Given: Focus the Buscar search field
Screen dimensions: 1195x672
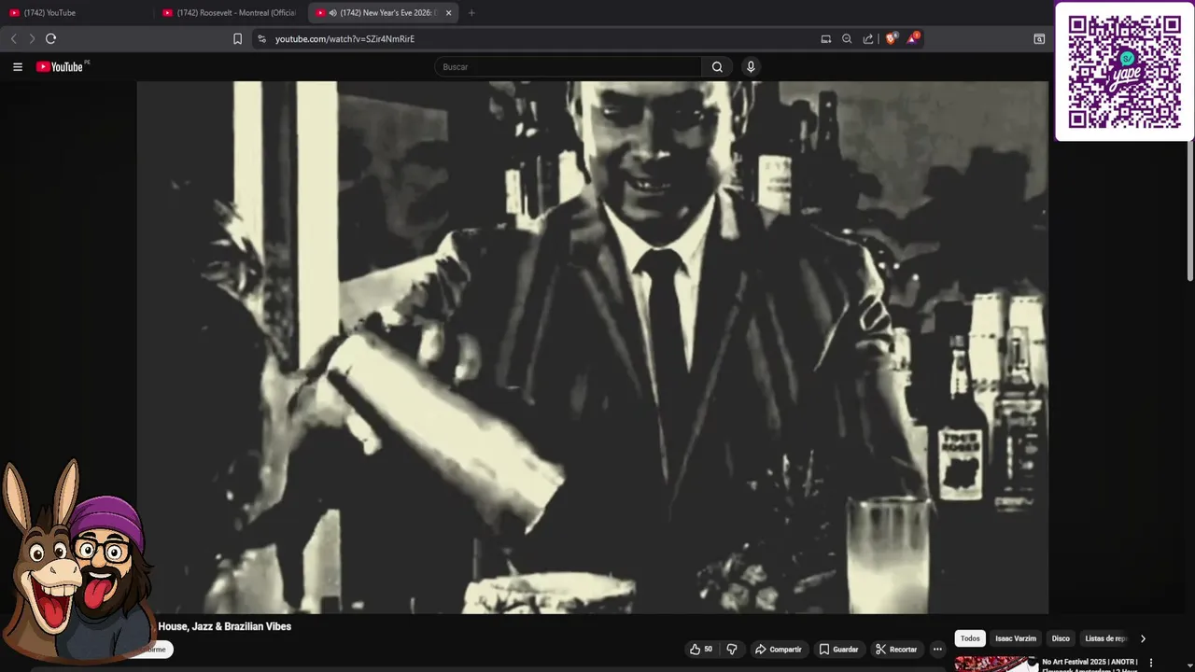Looking at the screenshot, I should 569,67.
